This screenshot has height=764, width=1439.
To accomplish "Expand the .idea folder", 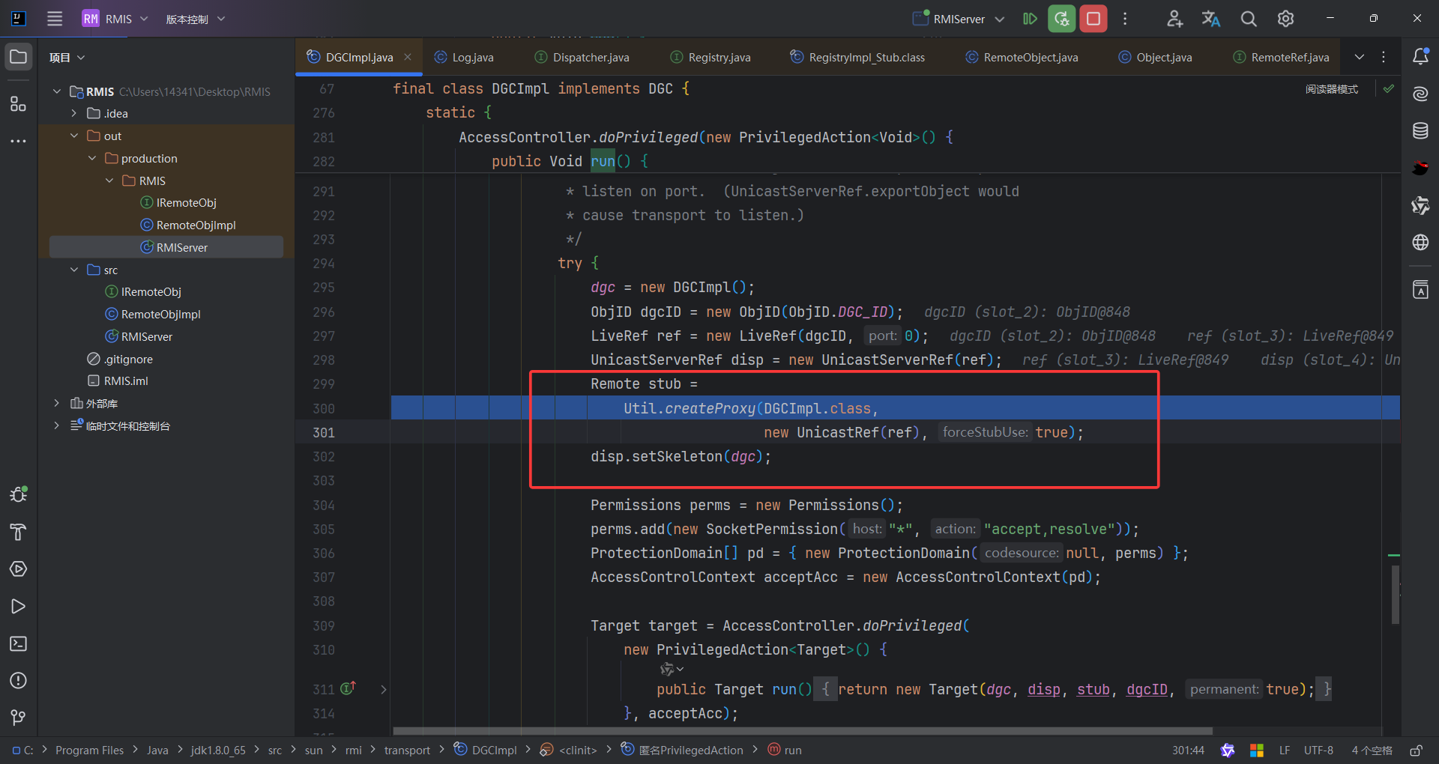I will pyautogui.click(x=74, y=113).
